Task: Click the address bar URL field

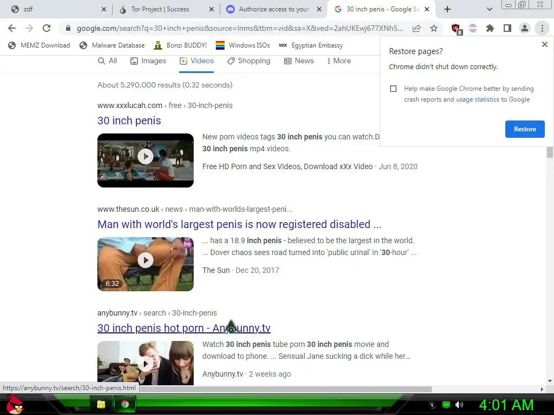Action: [x=240, y=28]
